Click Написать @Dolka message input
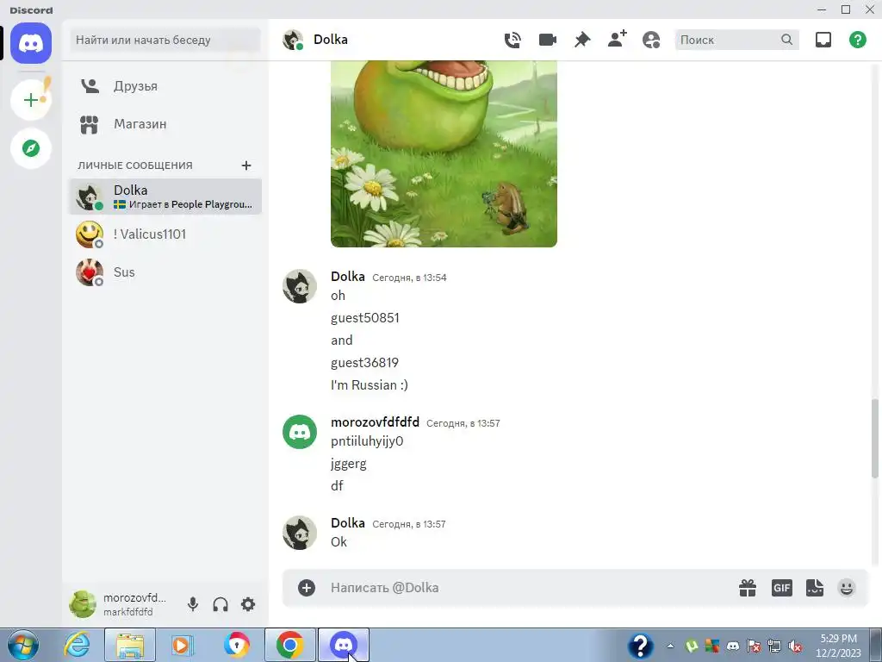The image size is (882, 662). [529, 588]
